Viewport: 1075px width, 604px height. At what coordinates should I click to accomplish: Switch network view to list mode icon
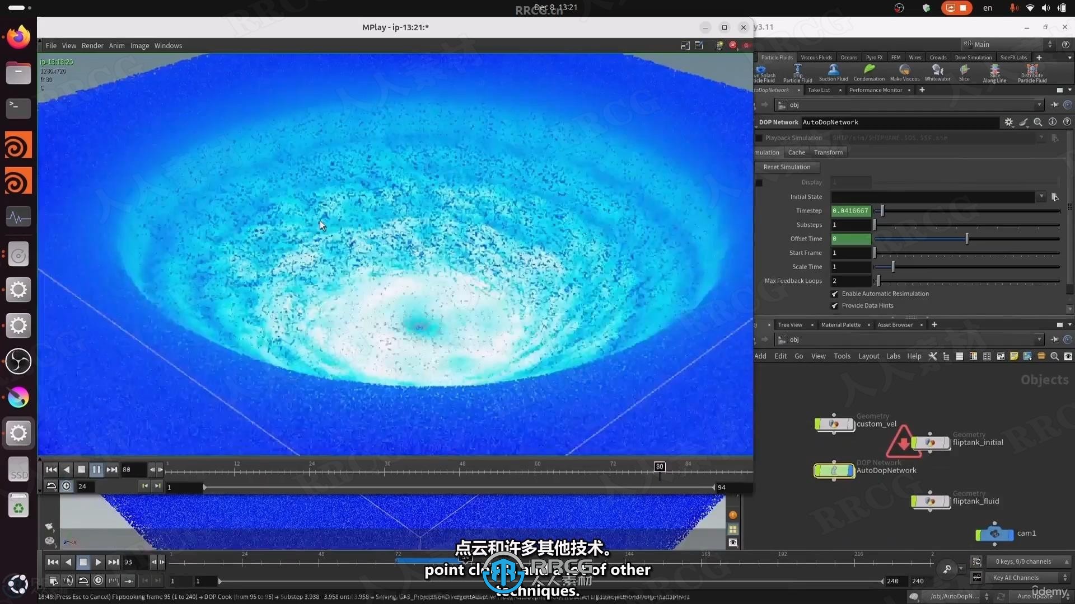[959, 356]
